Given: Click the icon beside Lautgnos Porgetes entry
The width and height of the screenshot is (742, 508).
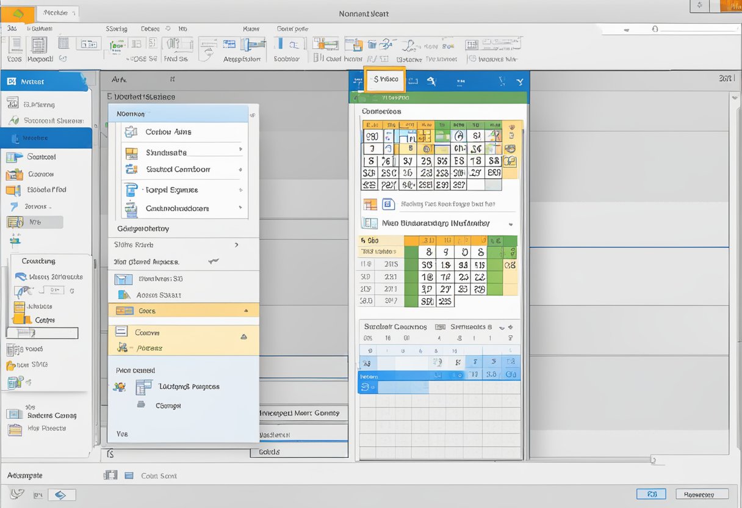Looking at the screenshot, I should click(144, 386).
